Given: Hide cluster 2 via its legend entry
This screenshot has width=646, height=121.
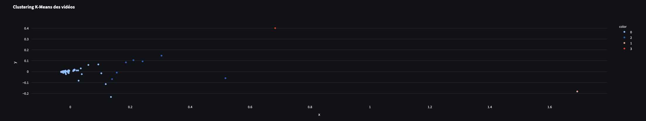Looking at the screenshot, I should 627,38.
